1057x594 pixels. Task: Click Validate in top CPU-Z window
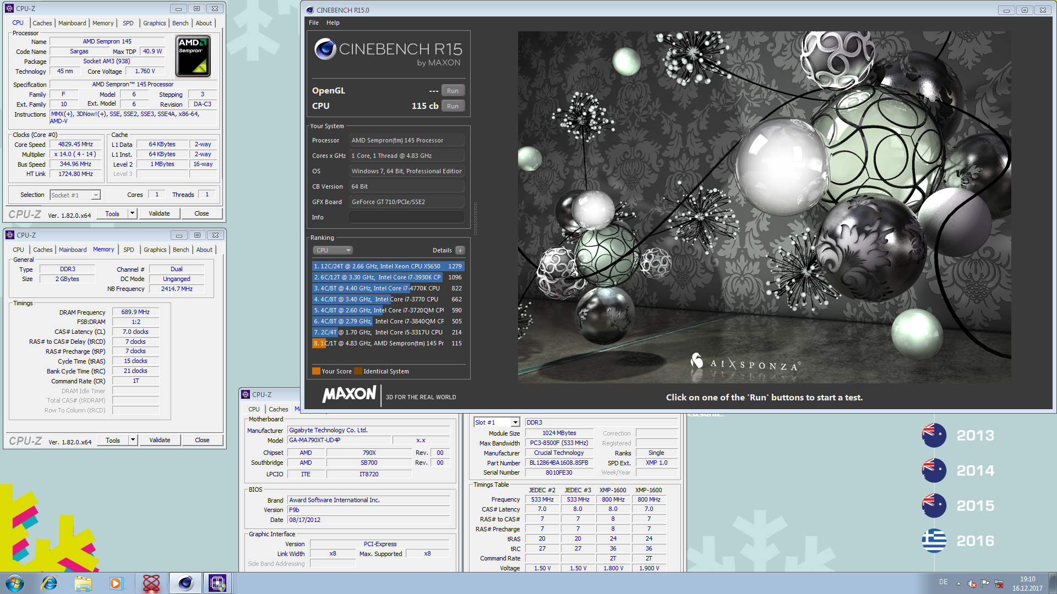(159, 213)
